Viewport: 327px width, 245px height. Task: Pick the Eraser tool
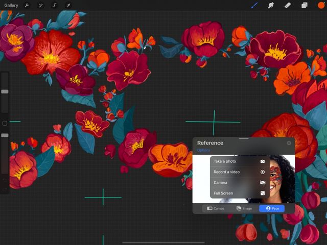[x=287, y=6]
